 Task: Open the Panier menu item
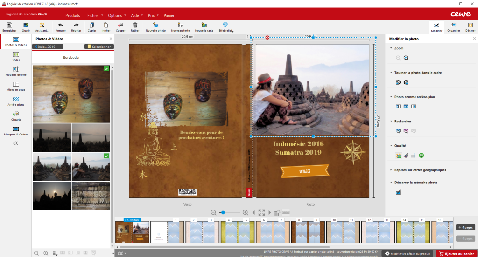(x=169, y=15)
